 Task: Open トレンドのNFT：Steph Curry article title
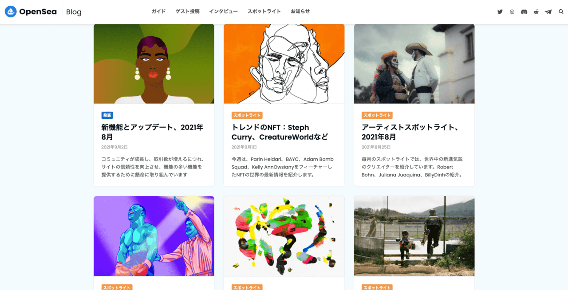click(x=280, y=132)
